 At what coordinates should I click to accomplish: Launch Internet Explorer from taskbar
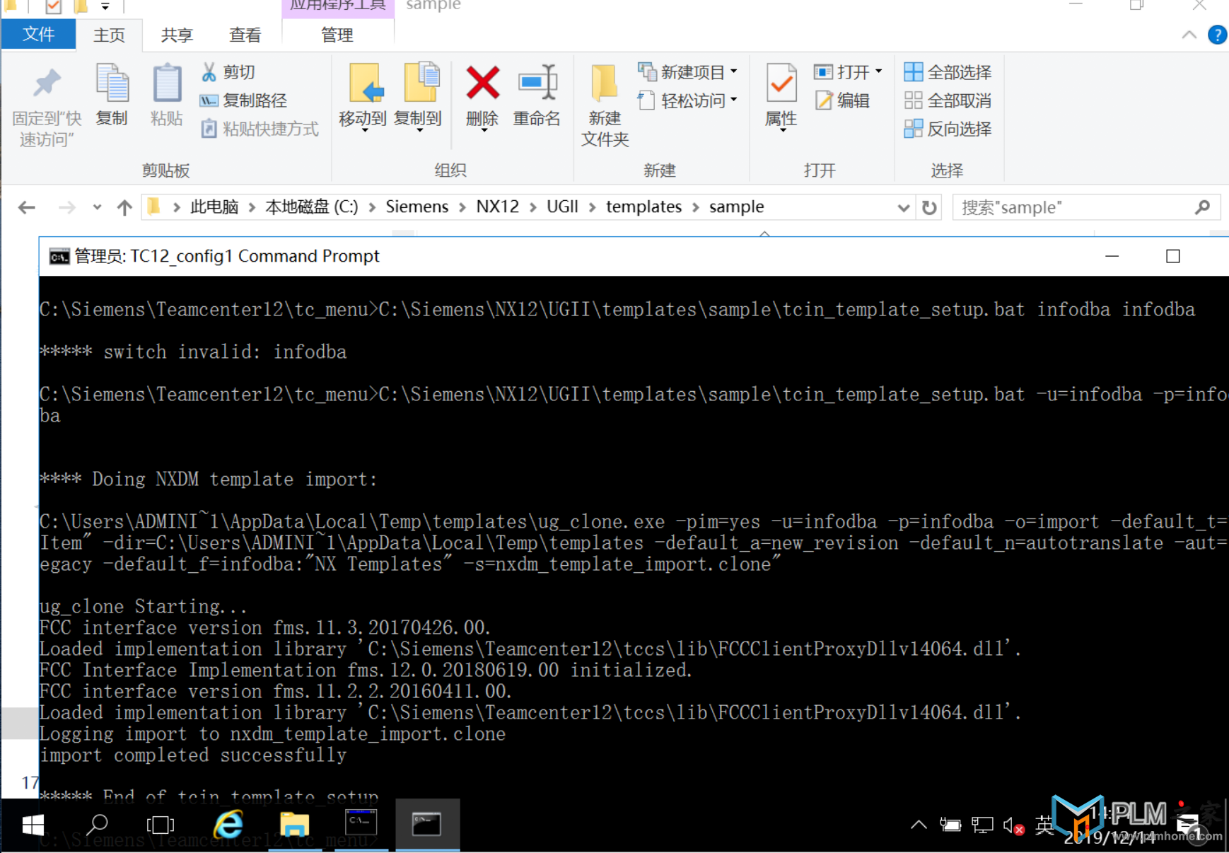click(x=228, y=825)
